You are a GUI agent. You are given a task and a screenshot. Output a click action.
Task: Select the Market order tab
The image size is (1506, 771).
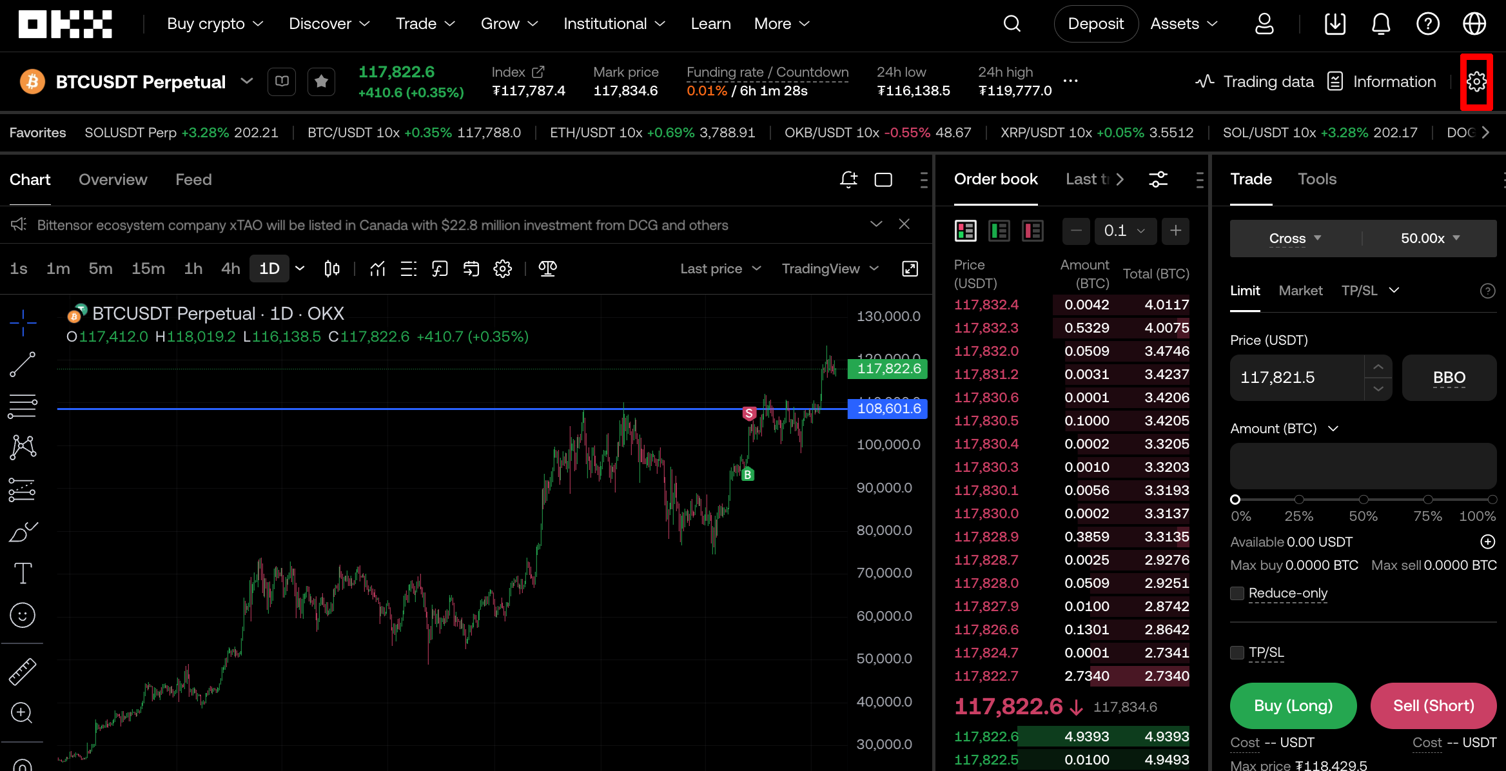1300,291
